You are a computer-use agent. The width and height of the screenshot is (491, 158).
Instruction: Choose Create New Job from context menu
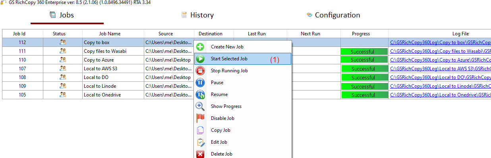coord(243,47)
